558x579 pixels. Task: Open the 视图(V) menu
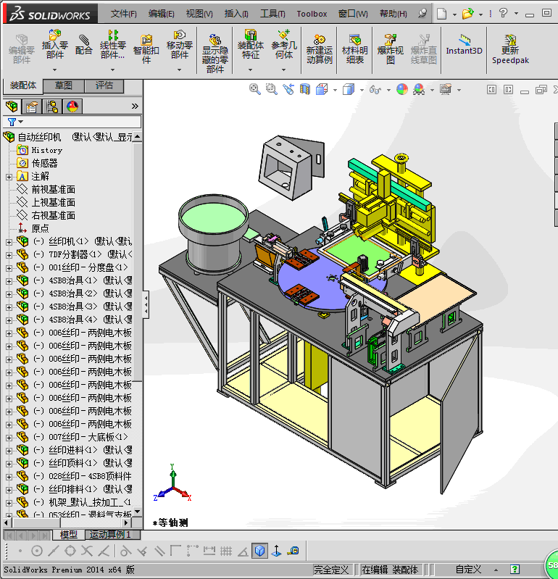click(199, 14)
